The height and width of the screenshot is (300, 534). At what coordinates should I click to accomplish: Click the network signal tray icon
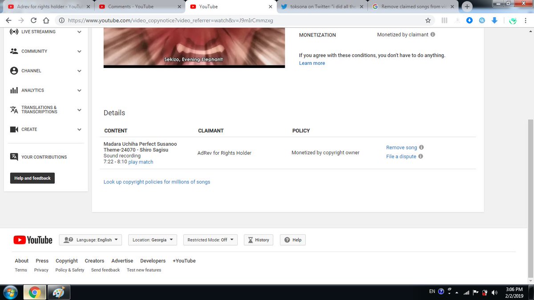[466, 292]
